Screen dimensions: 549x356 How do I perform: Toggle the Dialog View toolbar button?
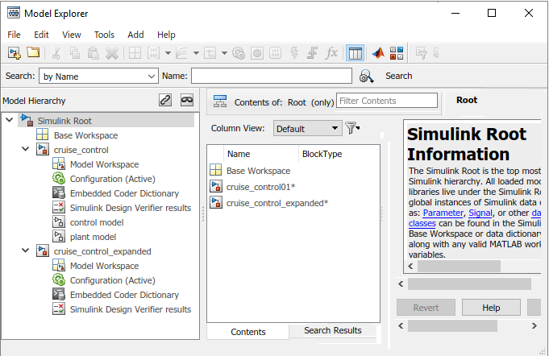tap(355, 53)
